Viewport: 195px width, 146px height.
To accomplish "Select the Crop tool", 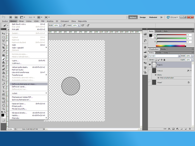I will point(4,47).
